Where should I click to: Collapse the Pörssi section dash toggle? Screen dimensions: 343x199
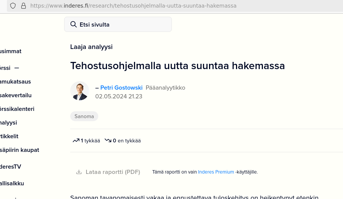coord(17,68)
